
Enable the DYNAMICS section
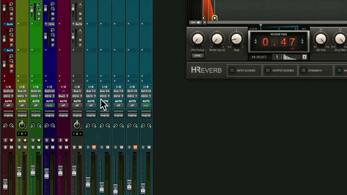[x=304, y=70]
